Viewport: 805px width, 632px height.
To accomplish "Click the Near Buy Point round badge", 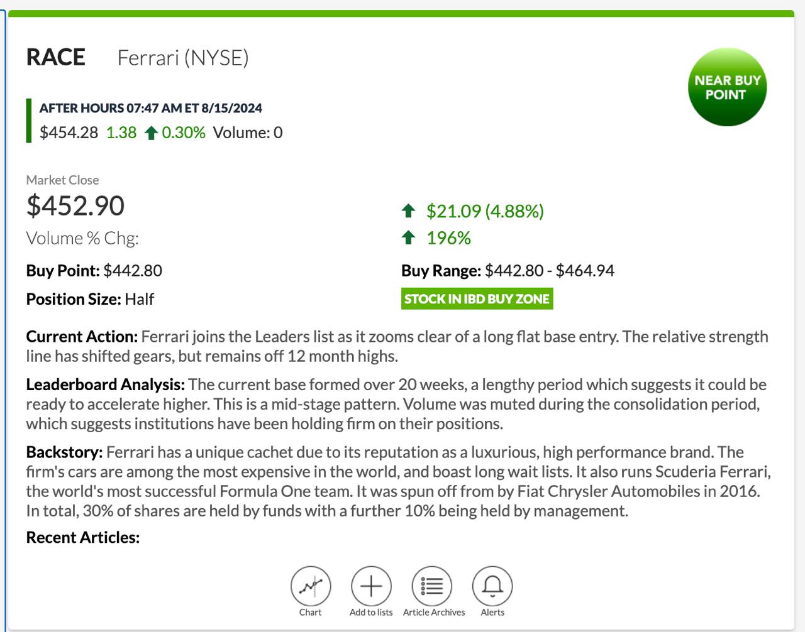I will click(728, 87).
